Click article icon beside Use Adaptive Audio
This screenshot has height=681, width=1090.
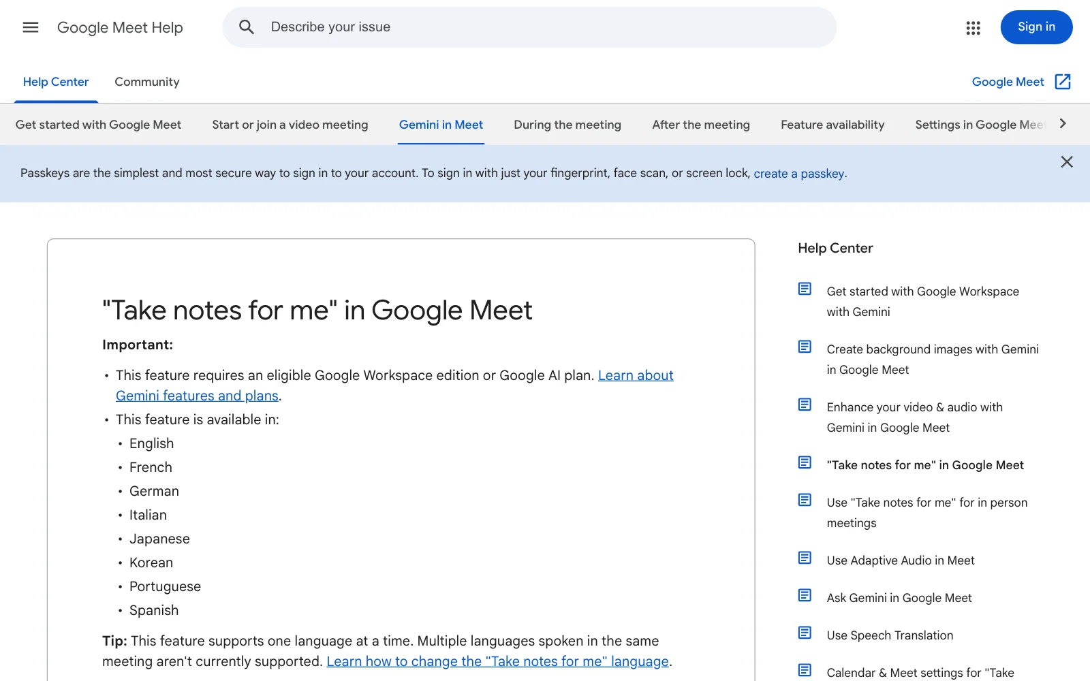[x=805, y=558]
